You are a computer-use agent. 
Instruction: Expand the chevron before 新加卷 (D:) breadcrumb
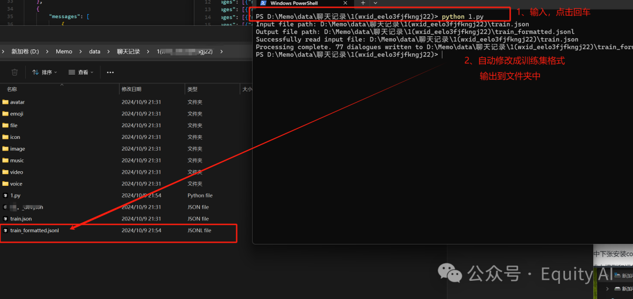click(4, 52)
